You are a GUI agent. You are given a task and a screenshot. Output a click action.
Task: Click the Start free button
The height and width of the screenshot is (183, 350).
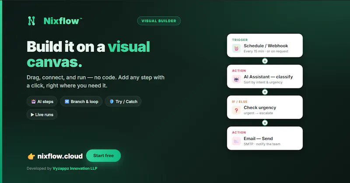coord(103,156)
